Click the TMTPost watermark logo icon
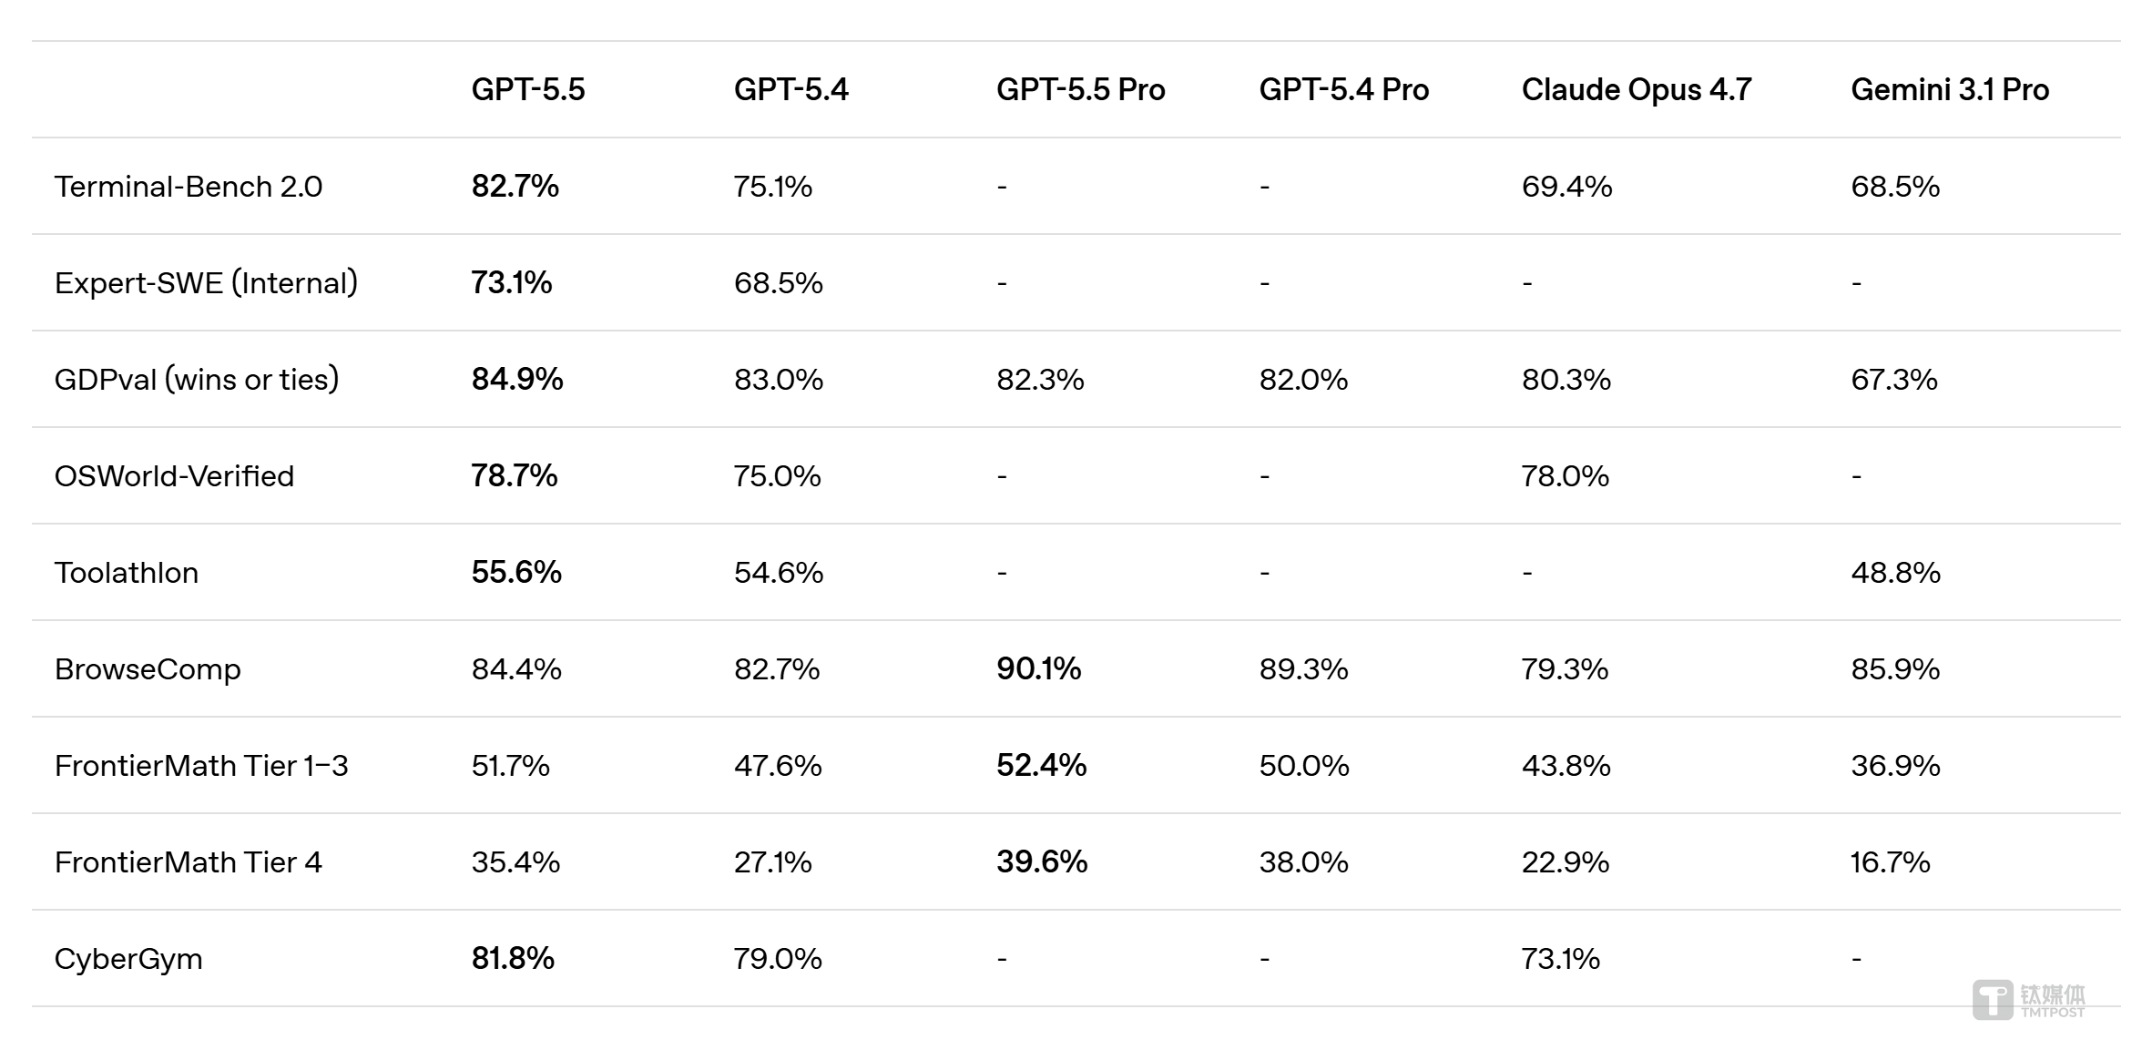This screenshot has height=1060, width=2142. (1992, 999)
